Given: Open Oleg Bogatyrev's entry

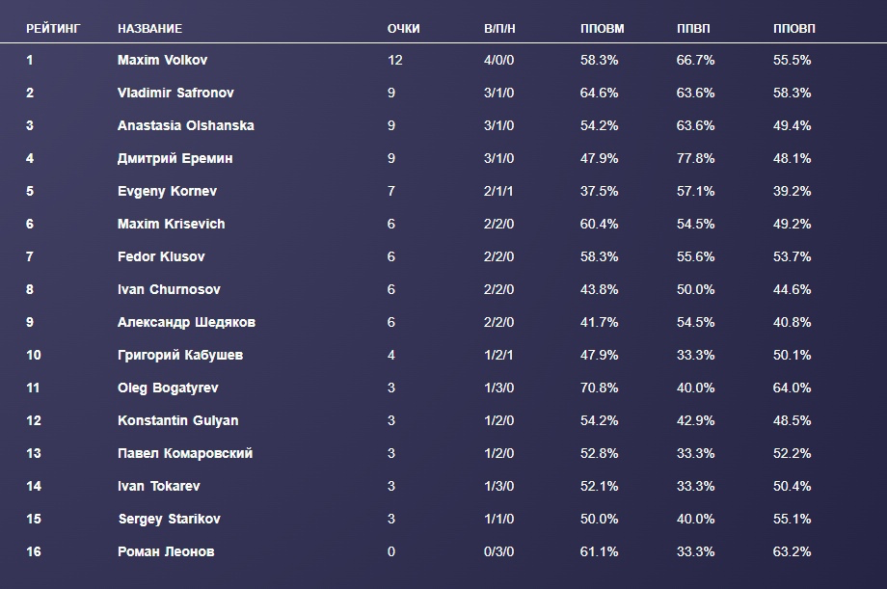Looking at the screenshot, I should (168, 388).
